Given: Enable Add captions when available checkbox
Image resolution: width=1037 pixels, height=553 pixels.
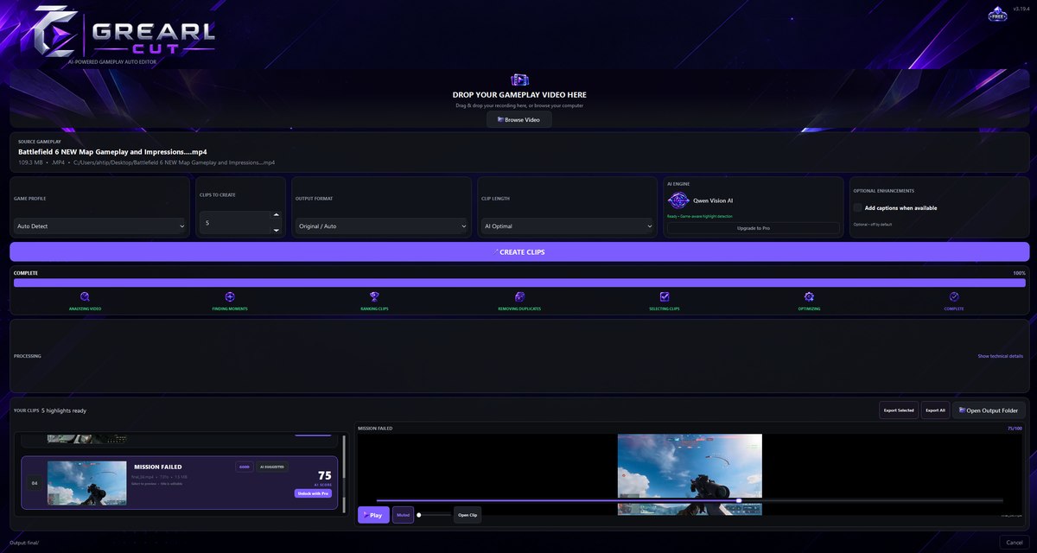Looking at the screenshot, I should (857, 207).
